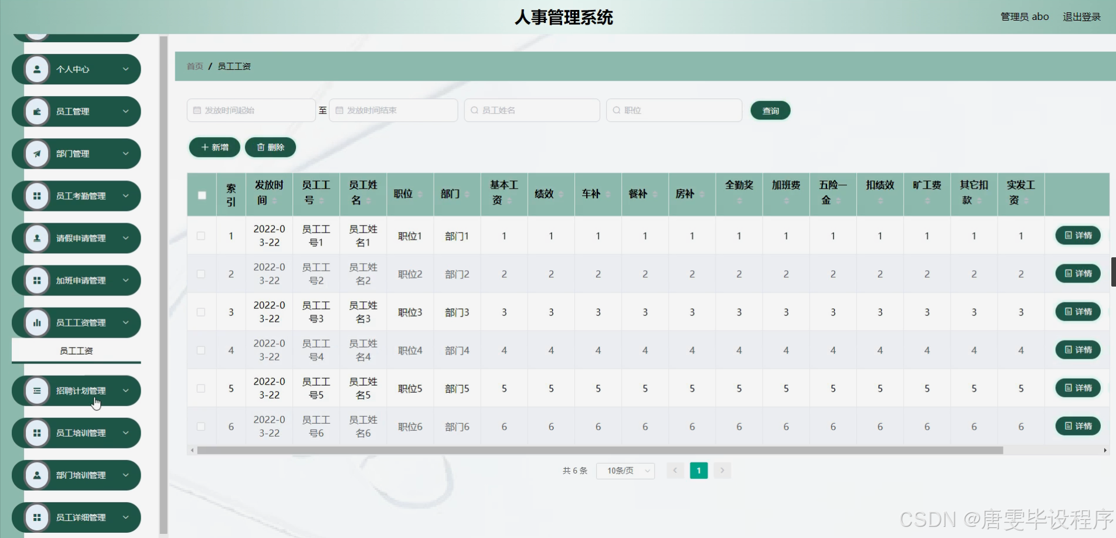This screenshot has width=1116, height=538.
Task: Focus the 职位 search input
Action: pyautogui.click(x=674, y=110)
